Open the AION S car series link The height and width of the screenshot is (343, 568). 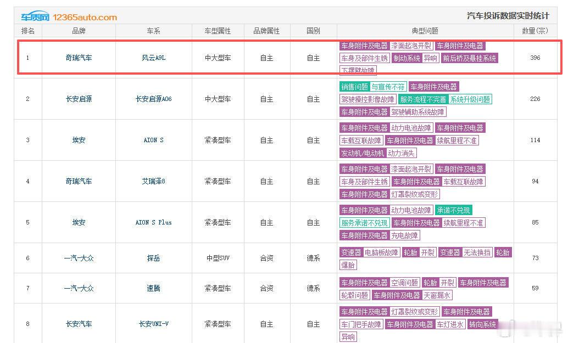(x=153, y=140)
